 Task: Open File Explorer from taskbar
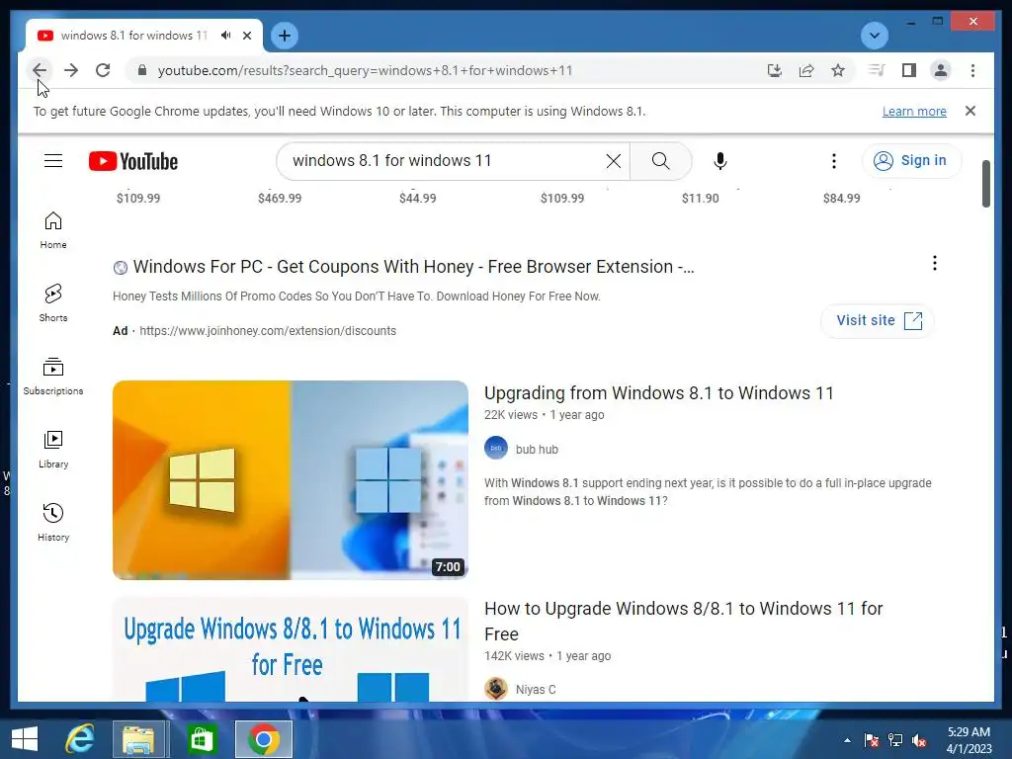[x=138, y=739]
